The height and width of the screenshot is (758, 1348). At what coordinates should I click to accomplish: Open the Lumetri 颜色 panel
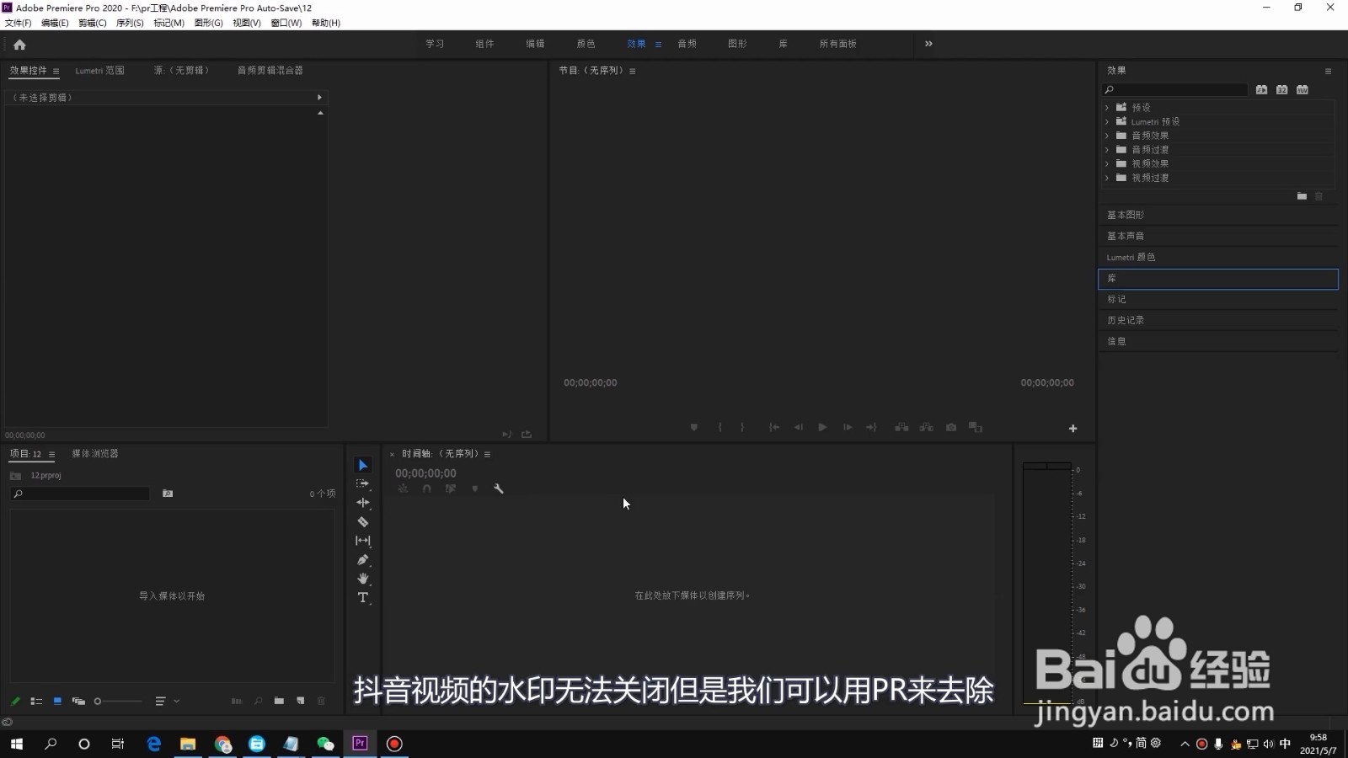coord(1218,257)
